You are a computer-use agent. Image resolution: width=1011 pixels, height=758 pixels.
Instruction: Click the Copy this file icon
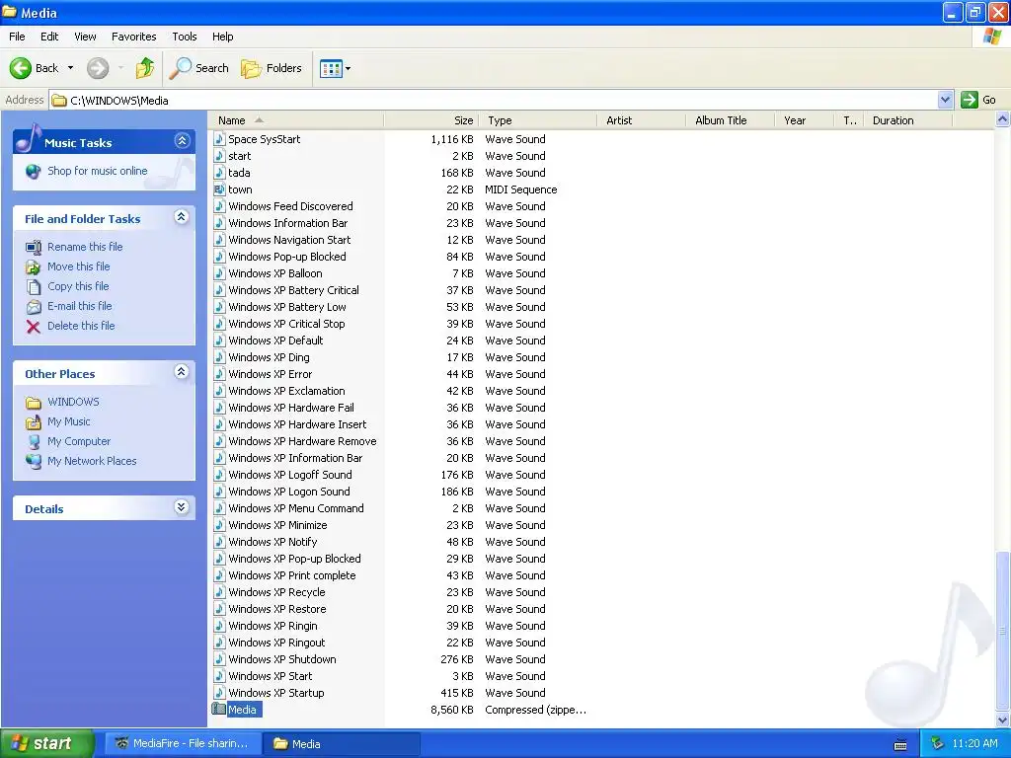coord(34,287)
